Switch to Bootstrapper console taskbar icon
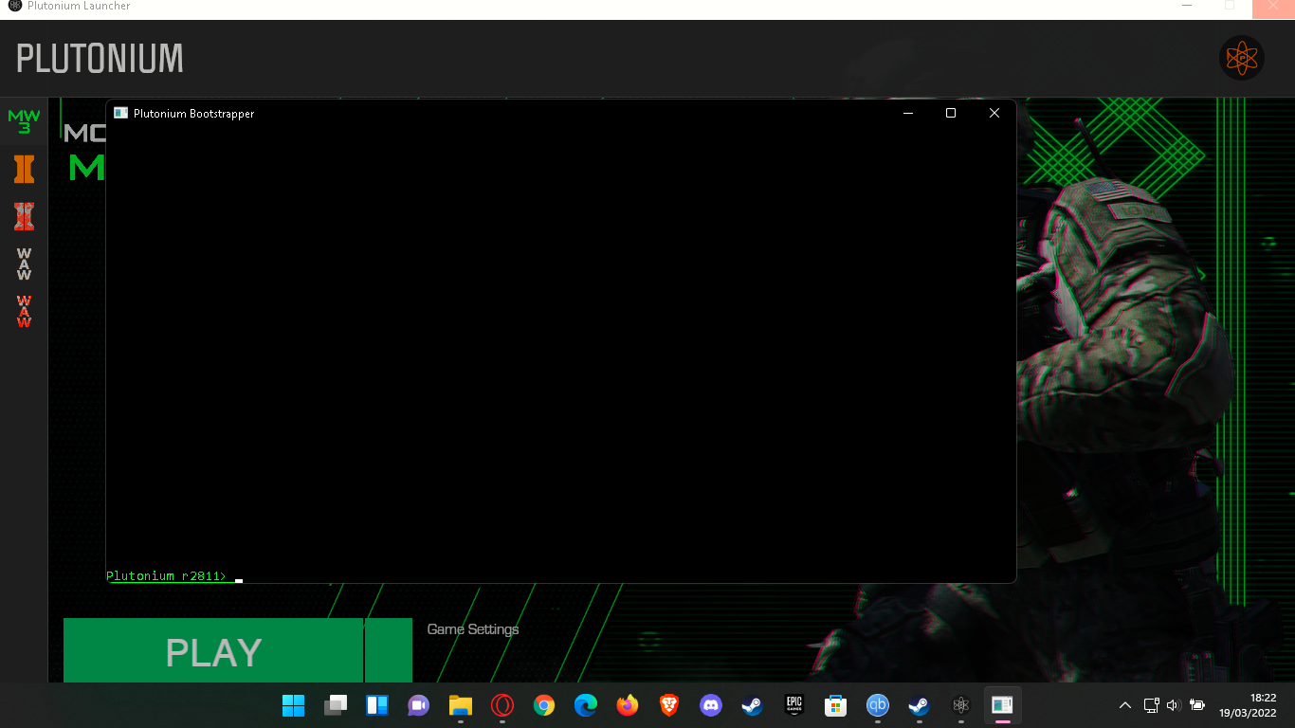 (1002, 705)
